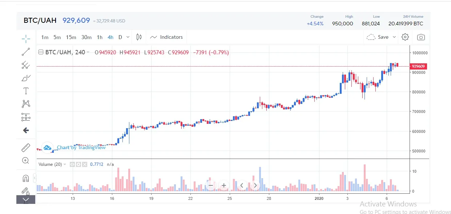Click the 2020 date axis label

coord(319,198)
